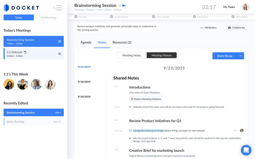The image size is (255, 159).
Task: Click the Collaborate button
Action: click(x=236, y=27)
